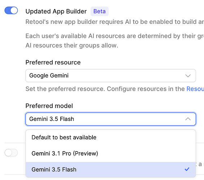The width and height of the screenshot is (204, 180).
Task: Click the Preferred resource label
Action: [x=53, y=62]
